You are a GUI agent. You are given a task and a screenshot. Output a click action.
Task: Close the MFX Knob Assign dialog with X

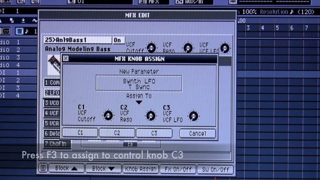pyautogui.click(x=65, y=58)
